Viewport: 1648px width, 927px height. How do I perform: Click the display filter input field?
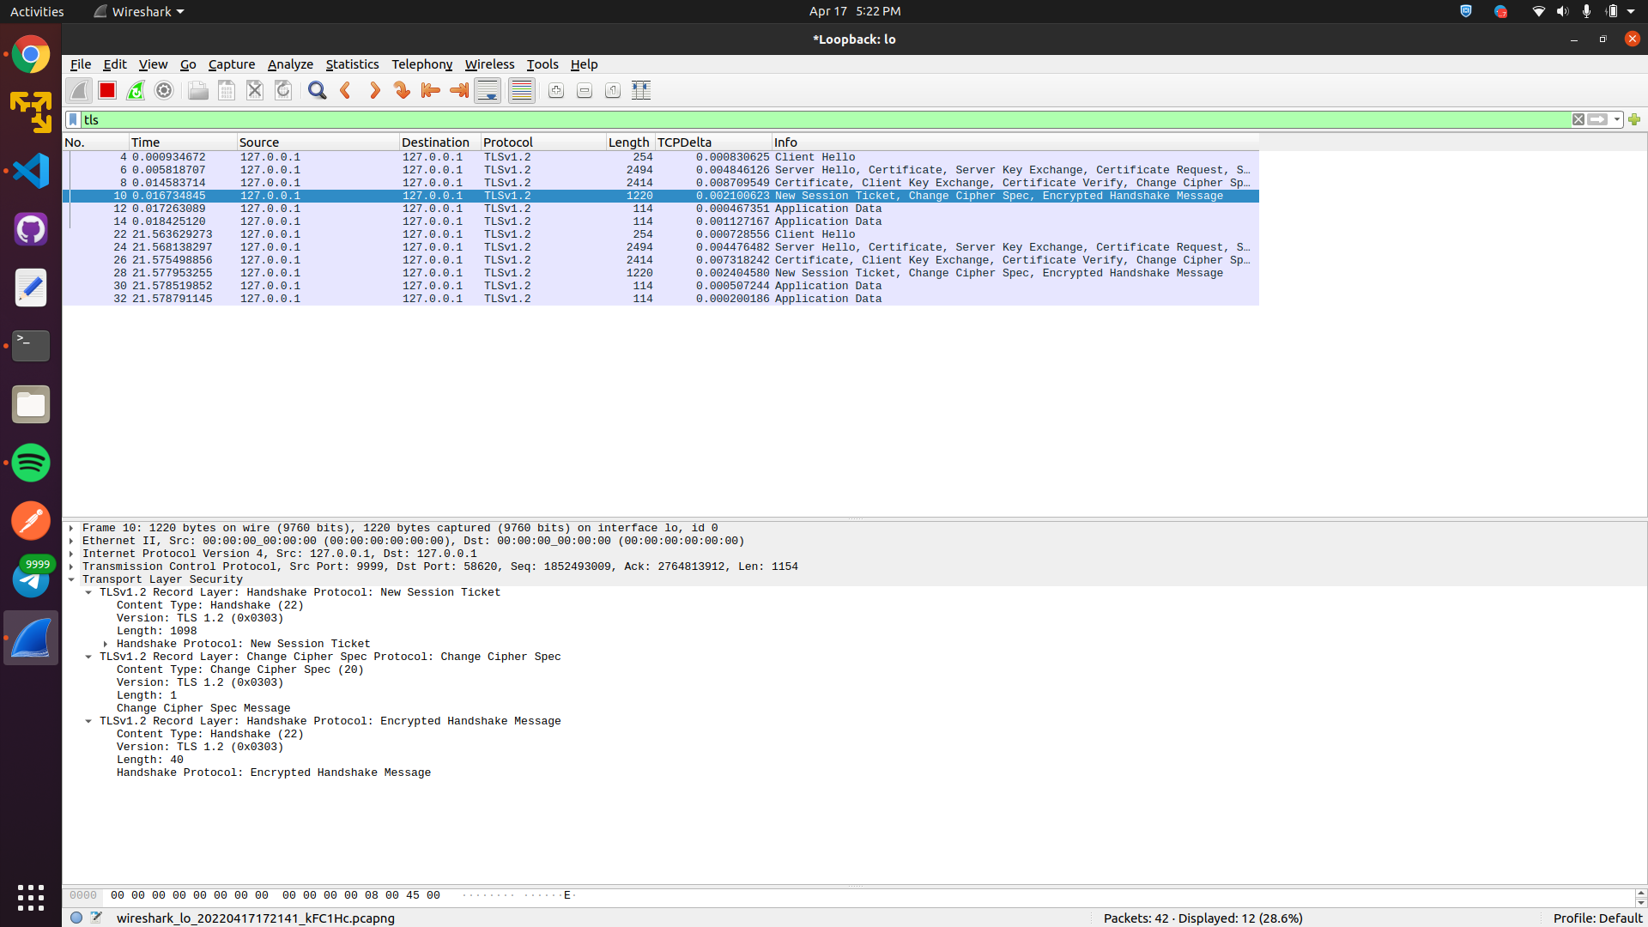pos(772,119)
